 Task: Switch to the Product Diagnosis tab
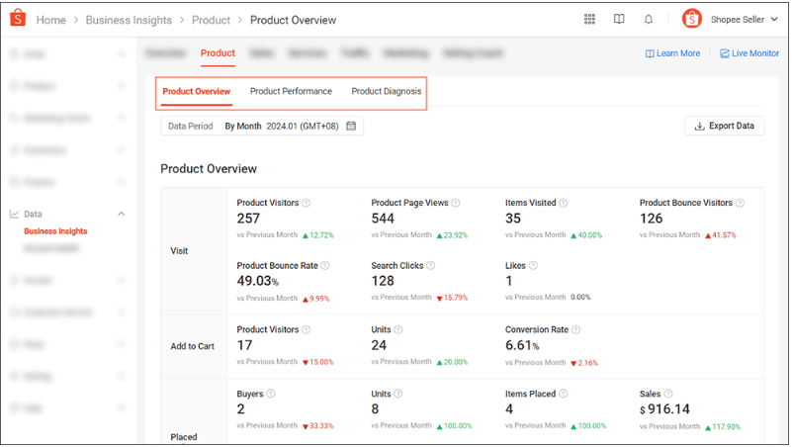coord(387,91)
